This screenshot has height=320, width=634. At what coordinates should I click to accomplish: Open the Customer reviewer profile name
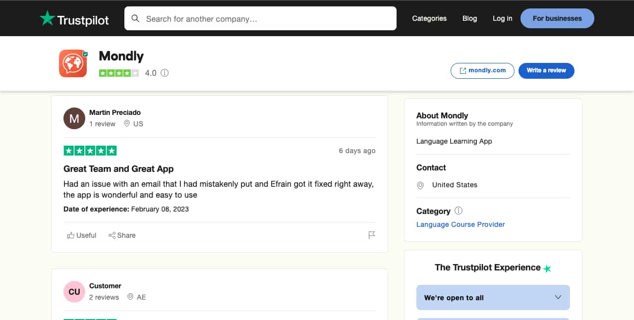[105, 286]
